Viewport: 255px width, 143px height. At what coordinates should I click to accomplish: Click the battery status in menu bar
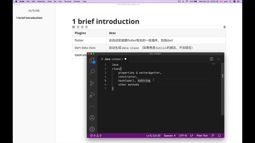(193, 1)
